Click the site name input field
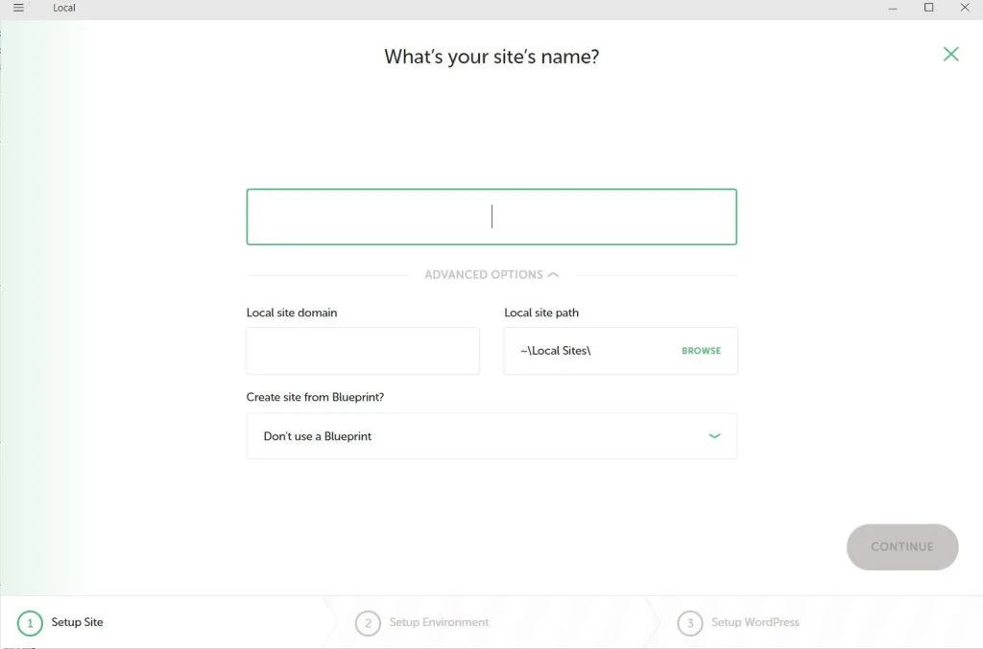Screen dimensions: 983x649 coord(491,217)
